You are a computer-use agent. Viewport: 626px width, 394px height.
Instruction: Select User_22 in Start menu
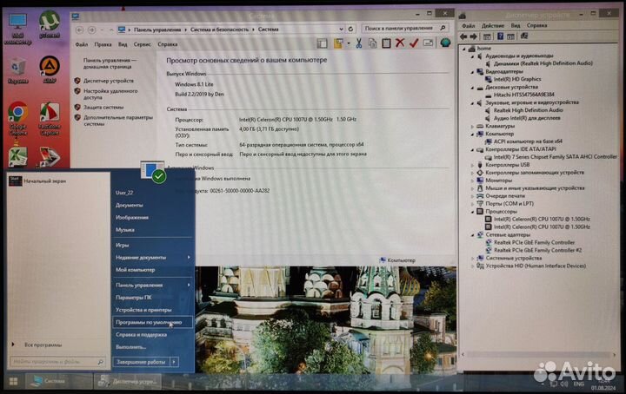[124, 193]
